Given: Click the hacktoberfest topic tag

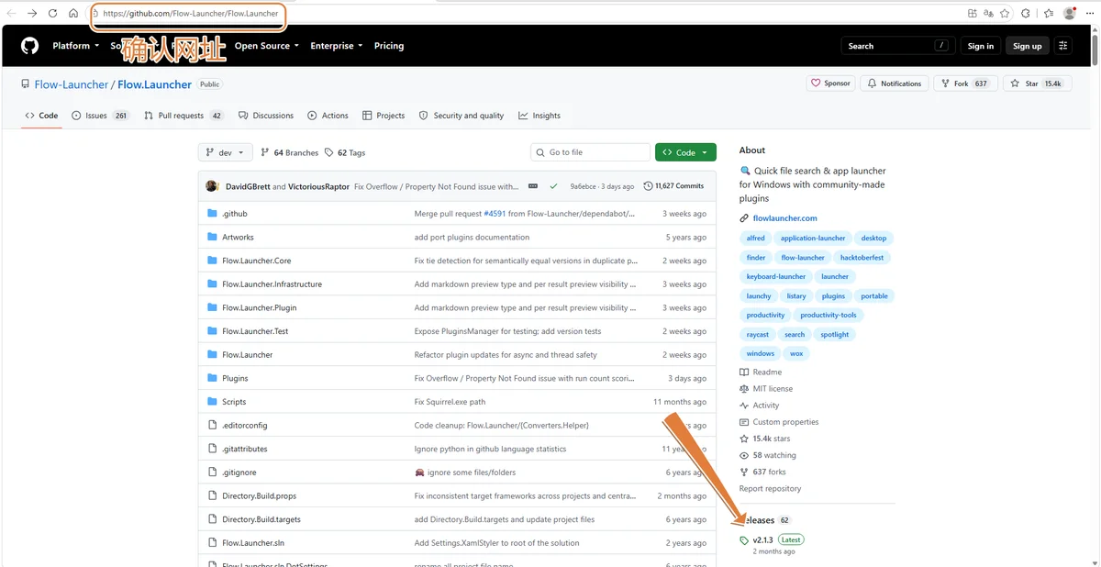Looking at the screenshot, I should 862,258.
